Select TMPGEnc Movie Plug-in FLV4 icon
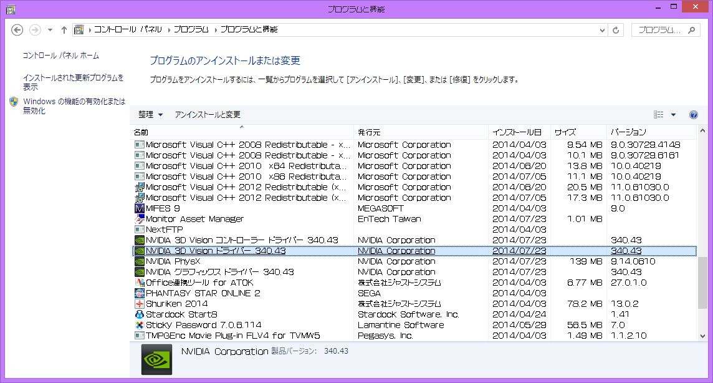The image size is (713, 383). click(x=140, y=336)
